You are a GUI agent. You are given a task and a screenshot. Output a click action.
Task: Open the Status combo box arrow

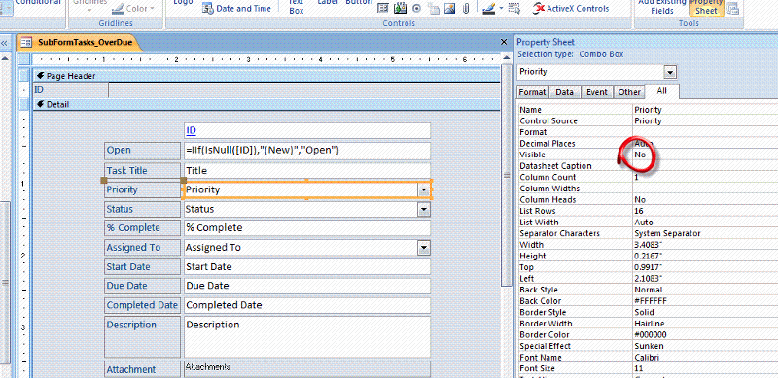click(x=423, y=209)
